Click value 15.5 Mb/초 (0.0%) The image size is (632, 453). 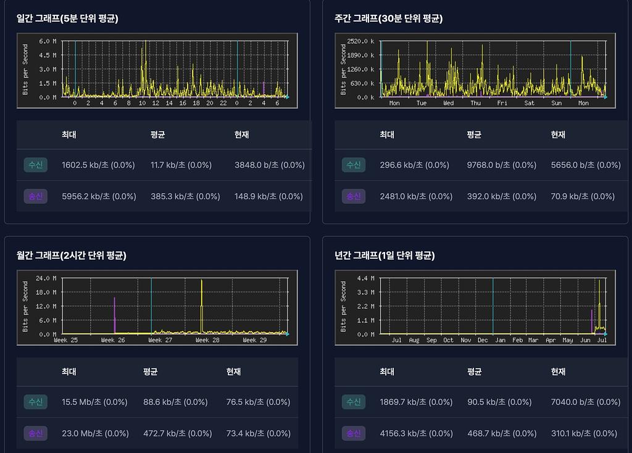(94, 402)
